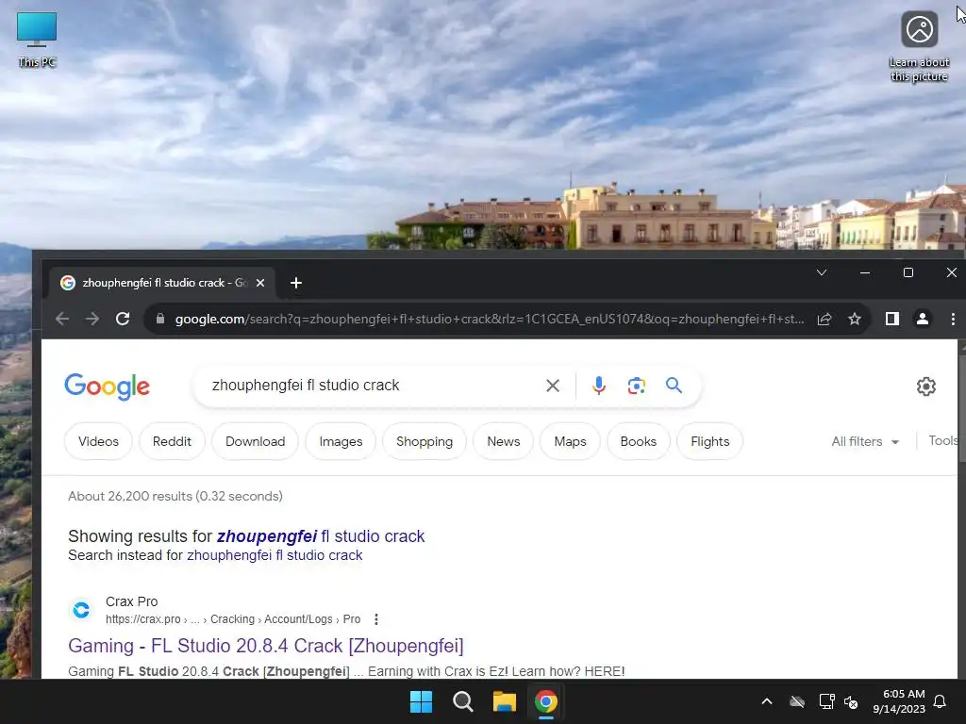Expand the All filters dropdown

(865, 441)
